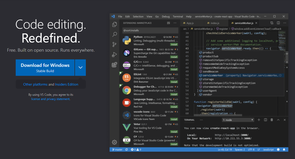The image size is (295, 159).
Task: Click the vscode-icons extension logo
Action: pos(127,115)
